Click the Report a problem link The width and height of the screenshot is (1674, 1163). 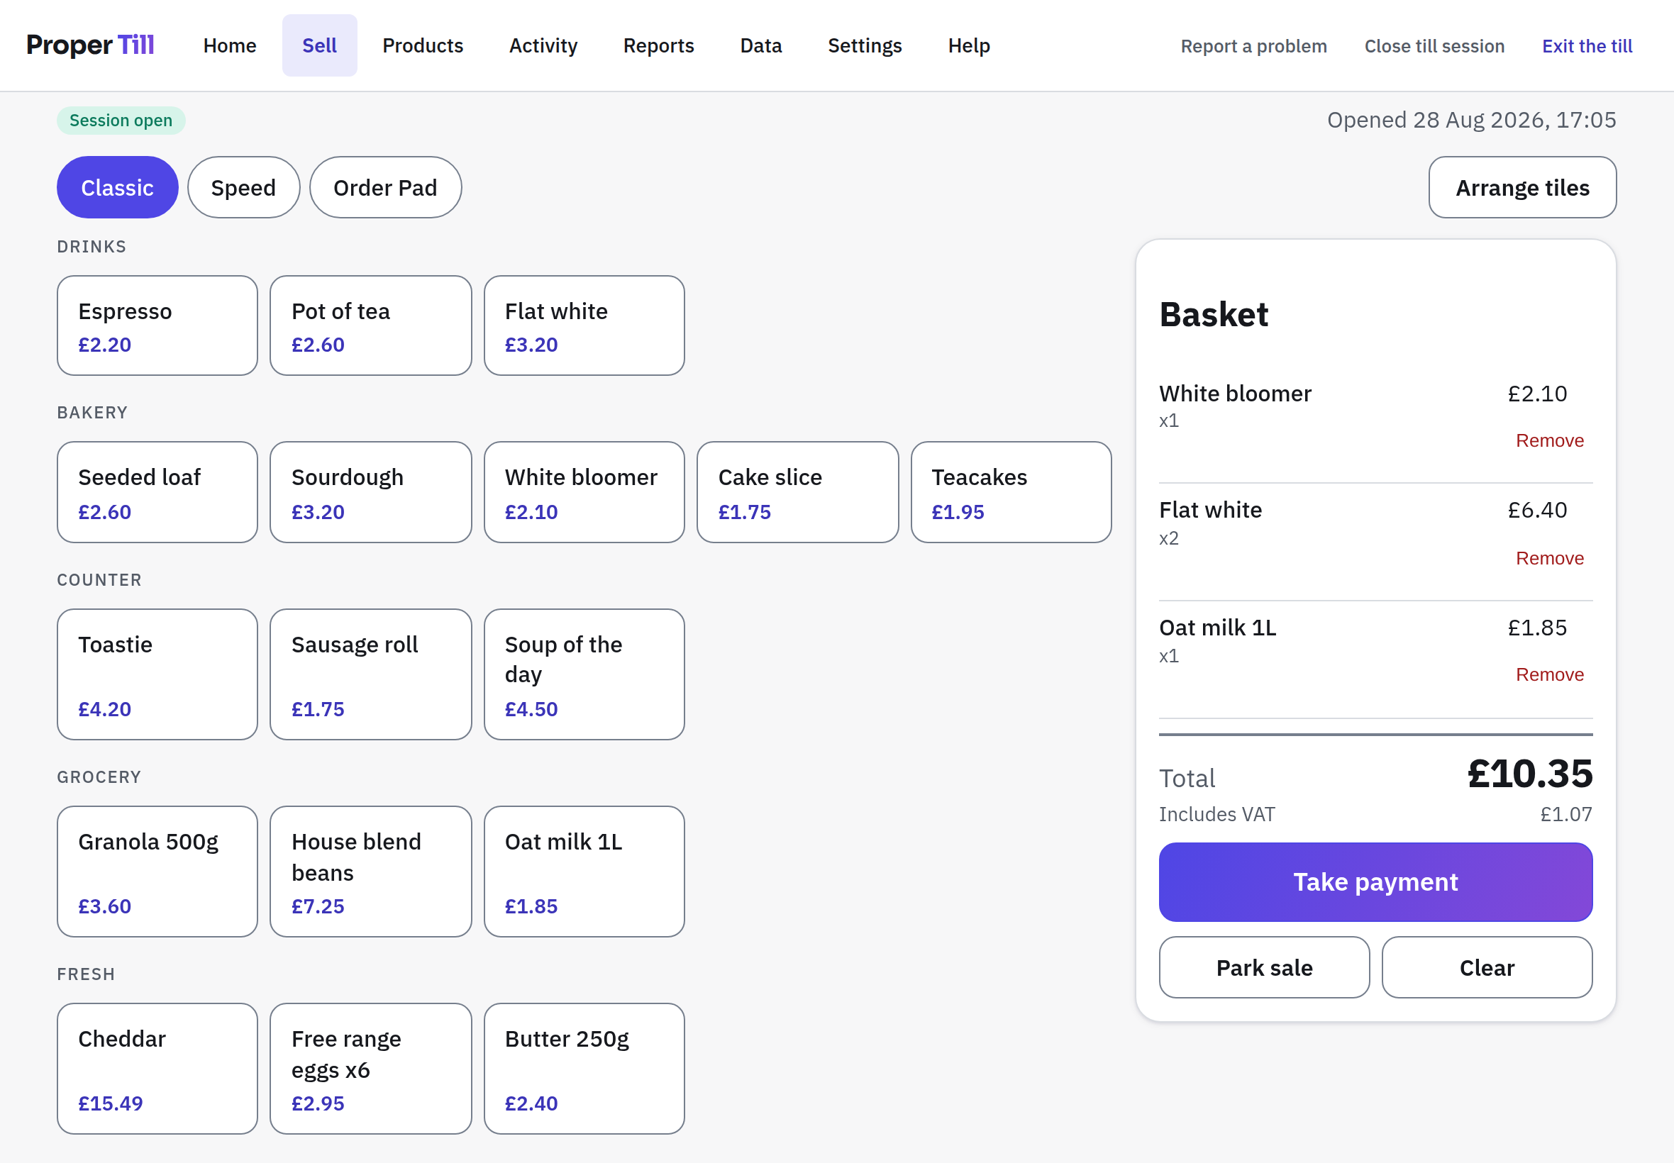pos(1253,46)
